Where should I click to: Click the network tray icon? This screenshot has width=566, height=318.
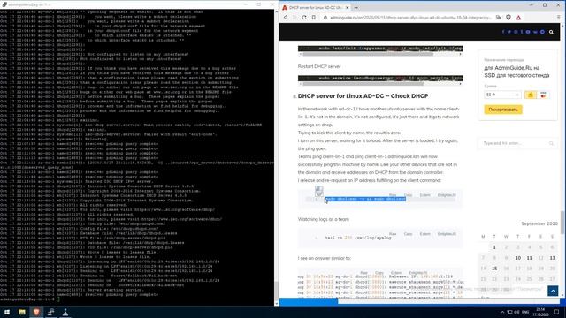(509, 312)
